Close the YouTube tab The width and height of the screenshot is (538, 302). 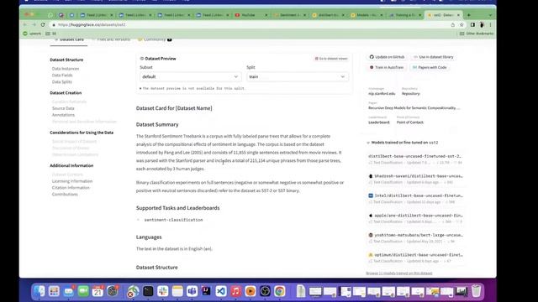point(266,15)
